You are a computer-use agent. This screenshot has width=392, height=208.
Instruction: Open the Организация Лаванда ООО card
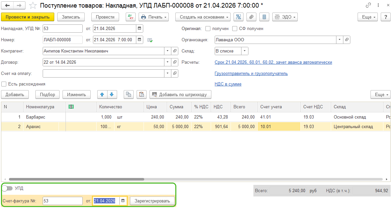[x=347, y=40]
